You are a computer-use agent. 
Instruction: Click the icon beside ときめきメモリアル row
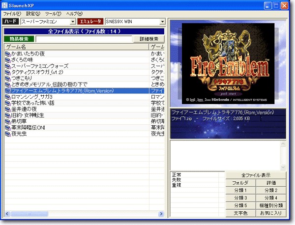[x=8, y=84]
